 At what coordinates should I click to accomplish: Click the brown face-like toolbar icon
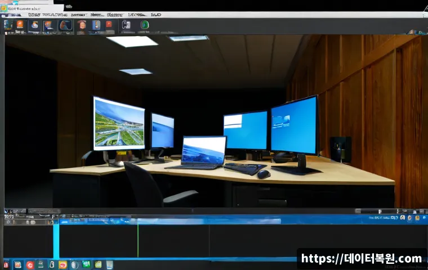tap(82, 25)
